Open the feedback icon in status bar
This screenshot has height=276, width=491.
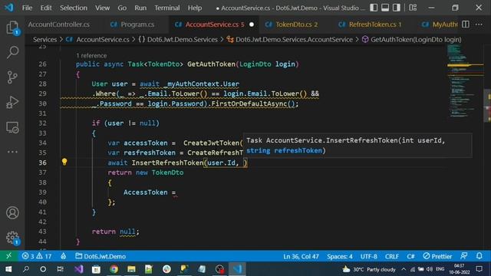(x=463, y=256)
